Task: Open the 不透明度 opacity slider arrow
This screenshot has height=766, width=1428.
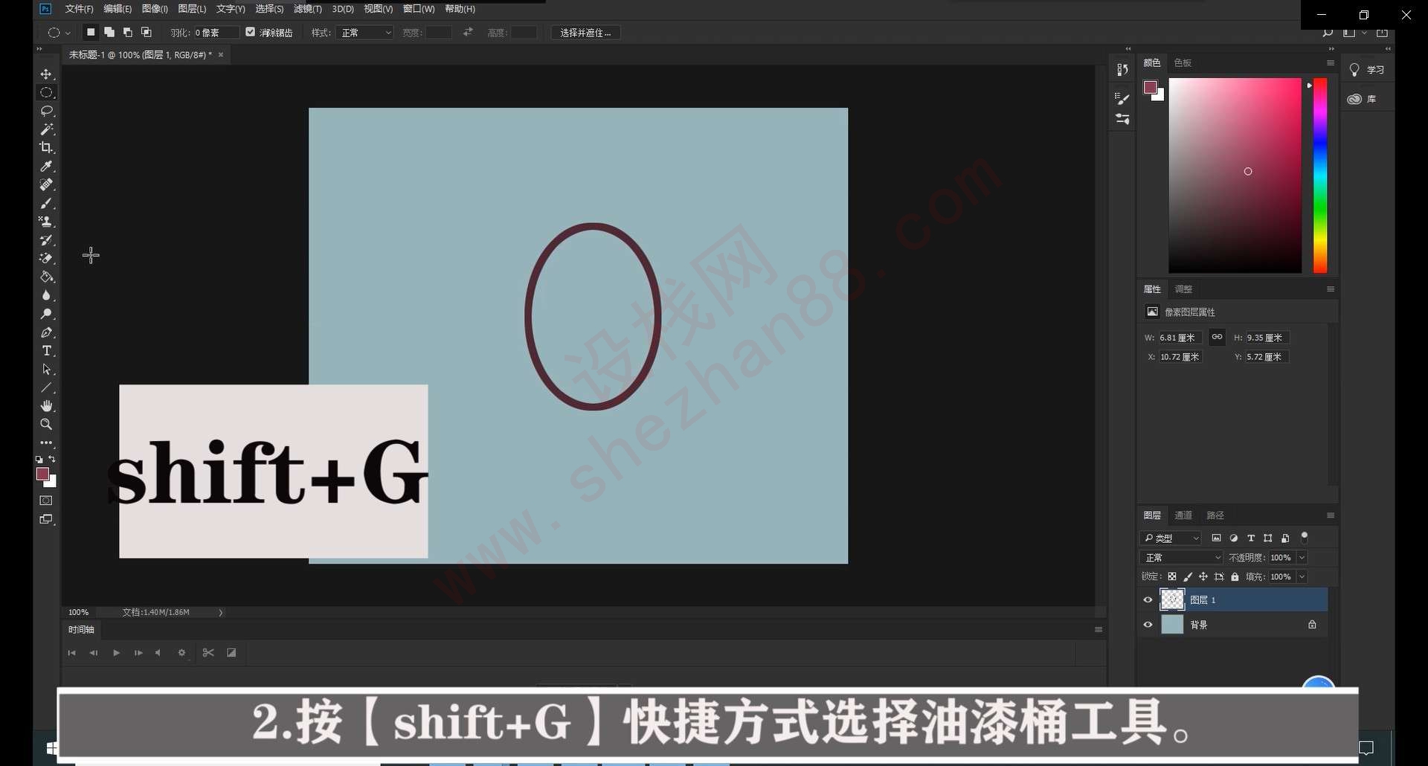Action: pos(1302,557)
